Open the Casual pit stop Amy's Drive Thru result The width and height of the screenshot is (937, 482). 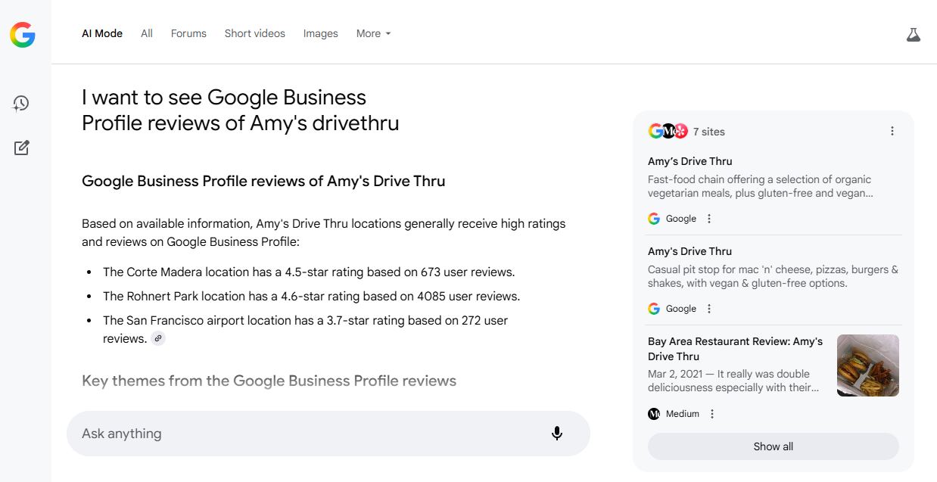pyautogui.click(x=774, y=267)
